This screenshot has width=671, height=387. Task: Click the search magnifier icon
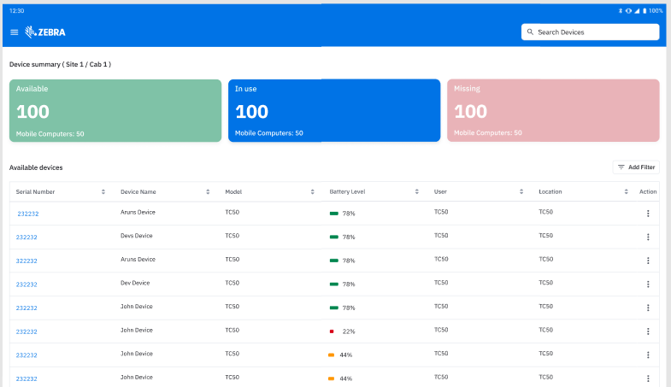point(531,32)
